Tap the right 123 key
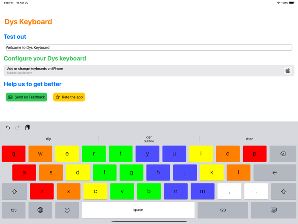Screen dimensions: 298x224 pos(223,210)
